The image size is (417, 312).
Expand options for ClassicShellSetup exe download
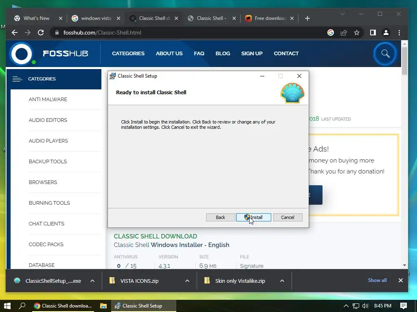[92, 281]
